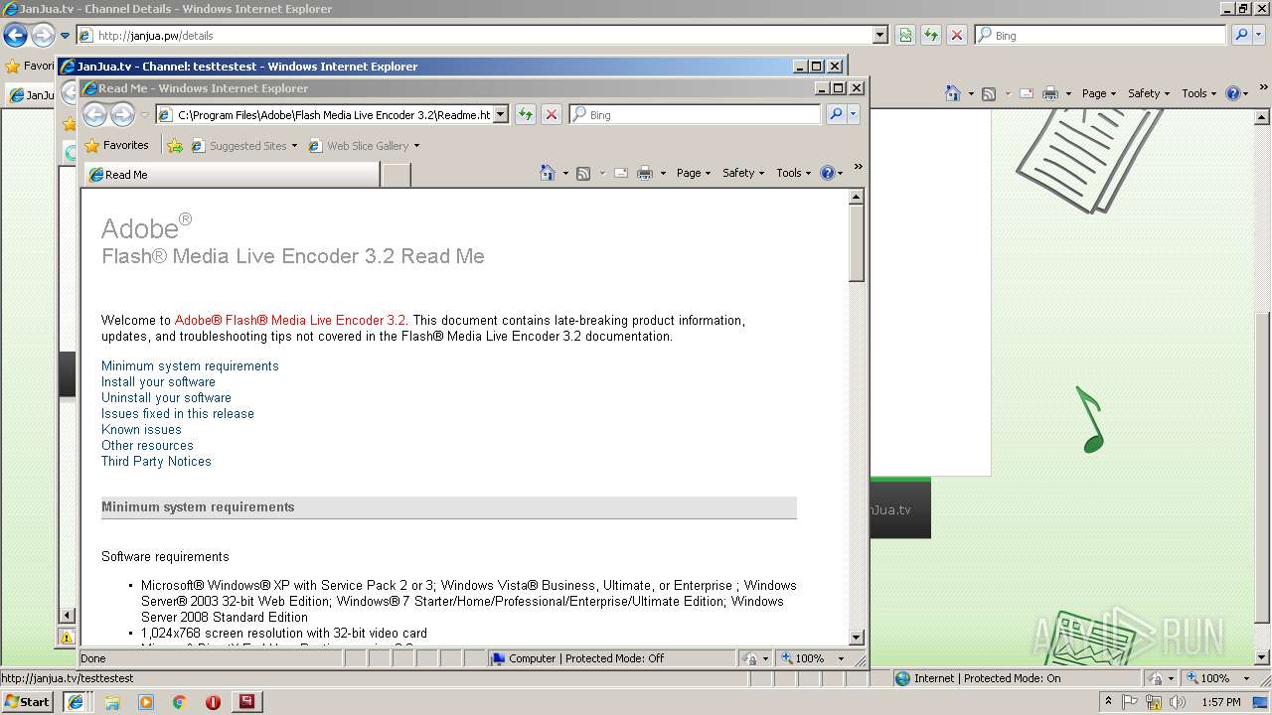The height and width of the screenshot is (715, 1272).
Task: Open zoom dropdown in Channel Details status bar
Action: 1246,678
